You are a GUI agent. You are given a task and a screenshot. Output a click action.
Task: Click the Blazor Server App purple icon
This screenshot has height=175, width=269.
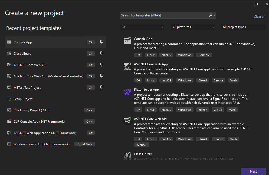[127, 92]
